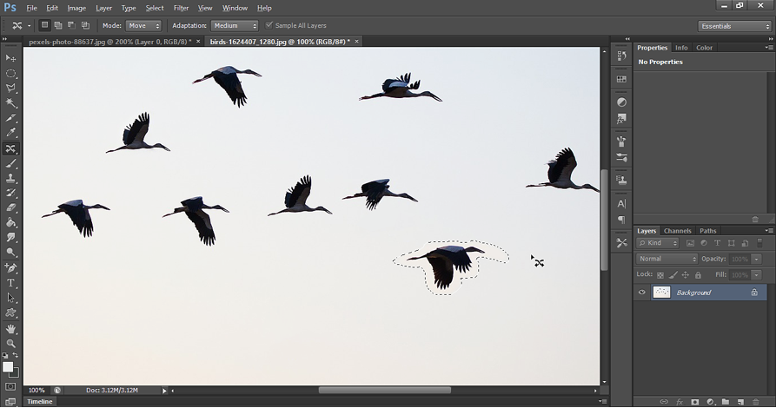Screen dimensions: 776x408
Task: Open the Styles panel fx icon
Action: [x=621, y=119]
